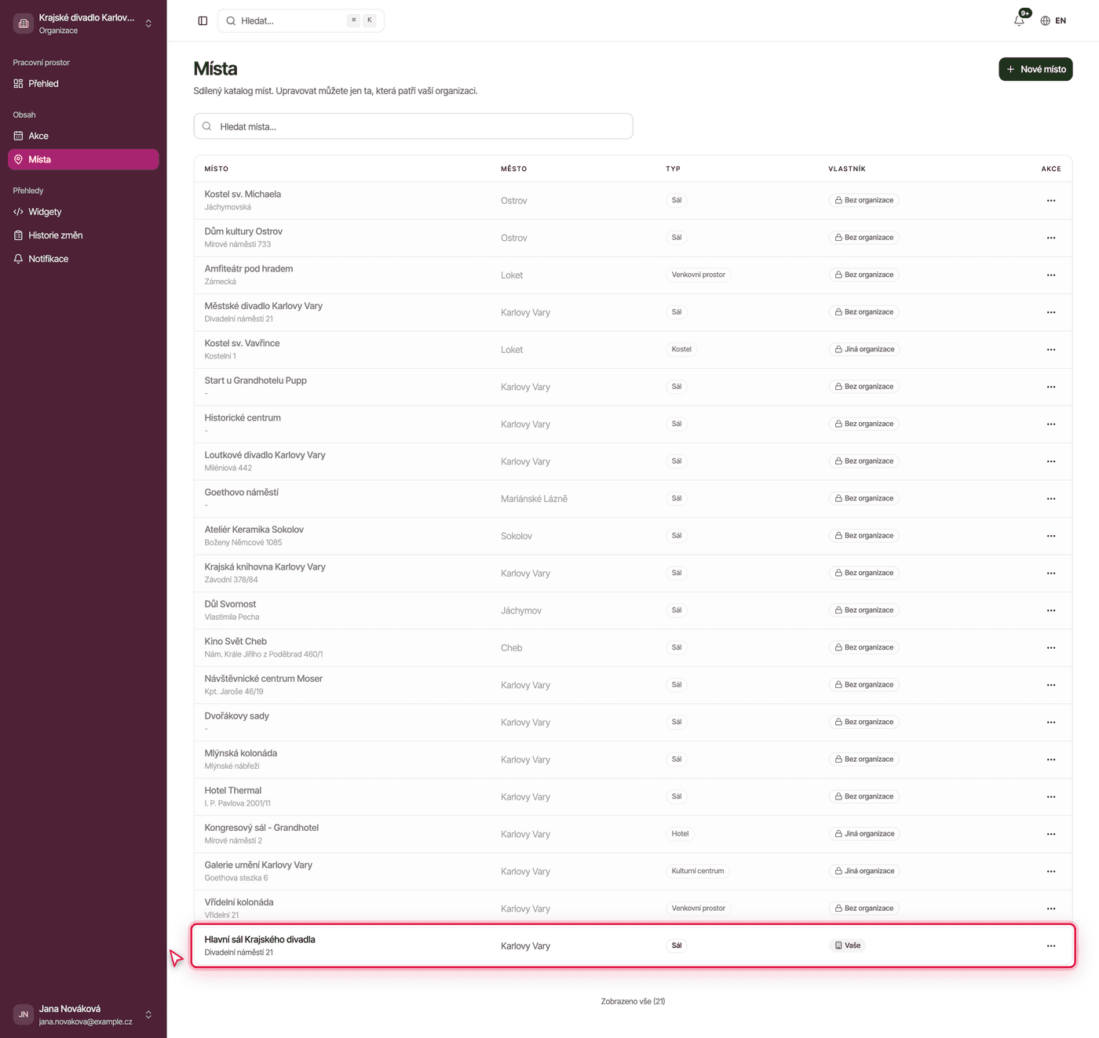
Task: Open Historie změn in the sidebar
Action: [x=83, y=235]
